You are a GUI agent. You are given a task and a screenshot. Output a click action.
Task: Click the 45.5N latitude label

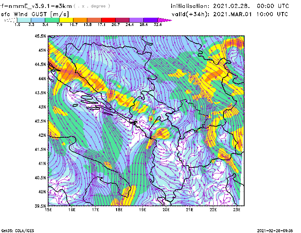click(x=40, y=36)
